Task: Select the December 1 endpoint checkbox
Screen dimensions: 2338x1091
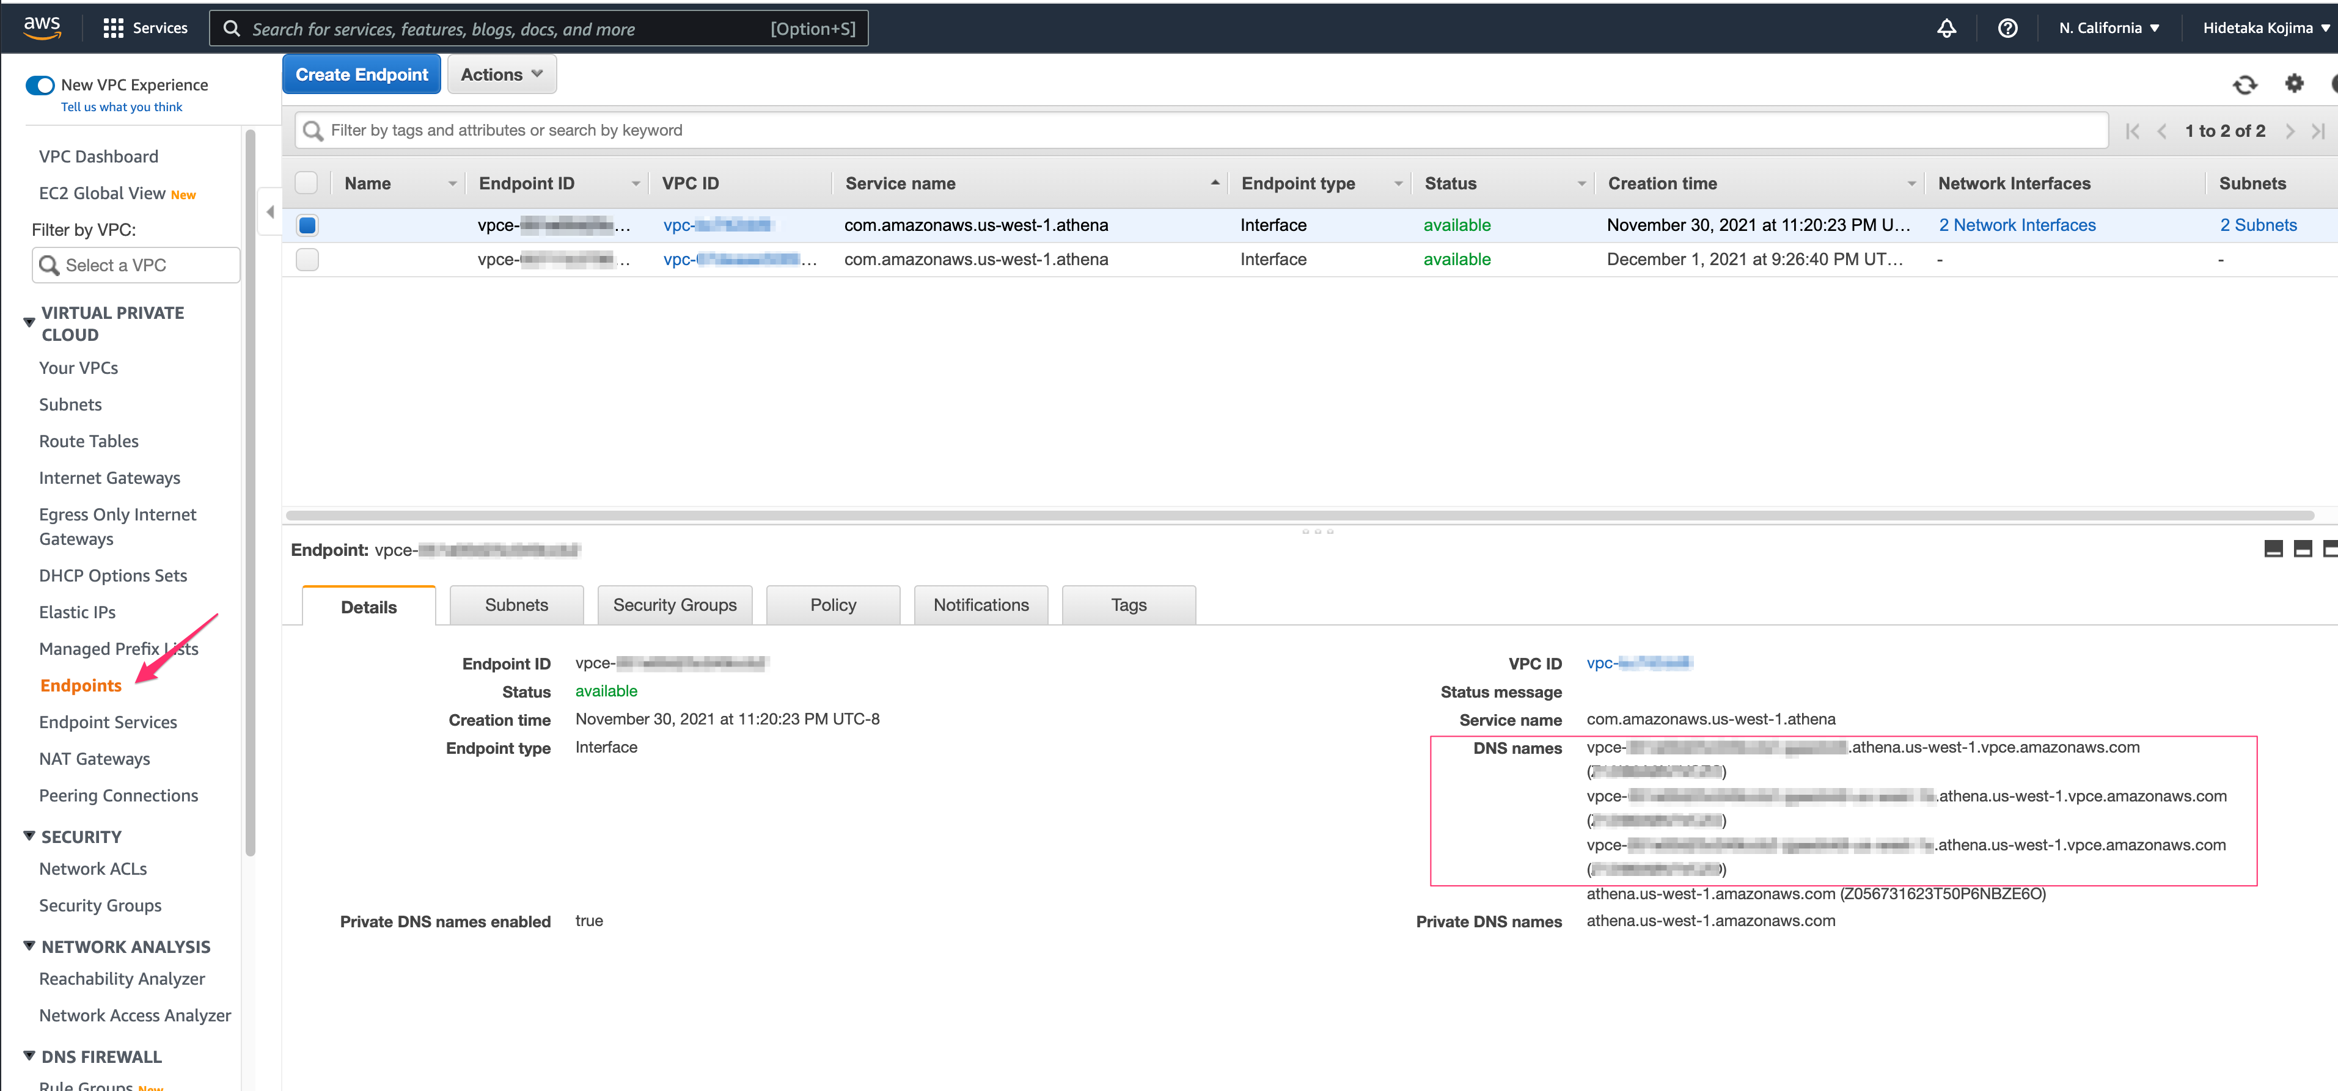Action: click(x=307, y=258)
